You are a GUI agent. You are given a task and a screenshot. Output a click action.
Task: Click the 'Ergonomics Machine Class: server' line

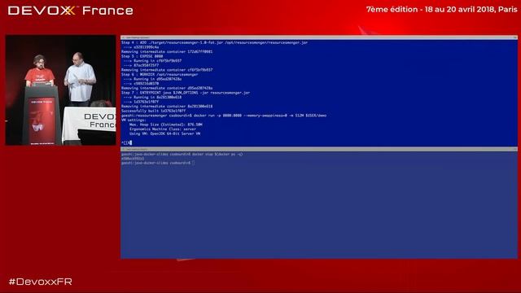point(163,129)
